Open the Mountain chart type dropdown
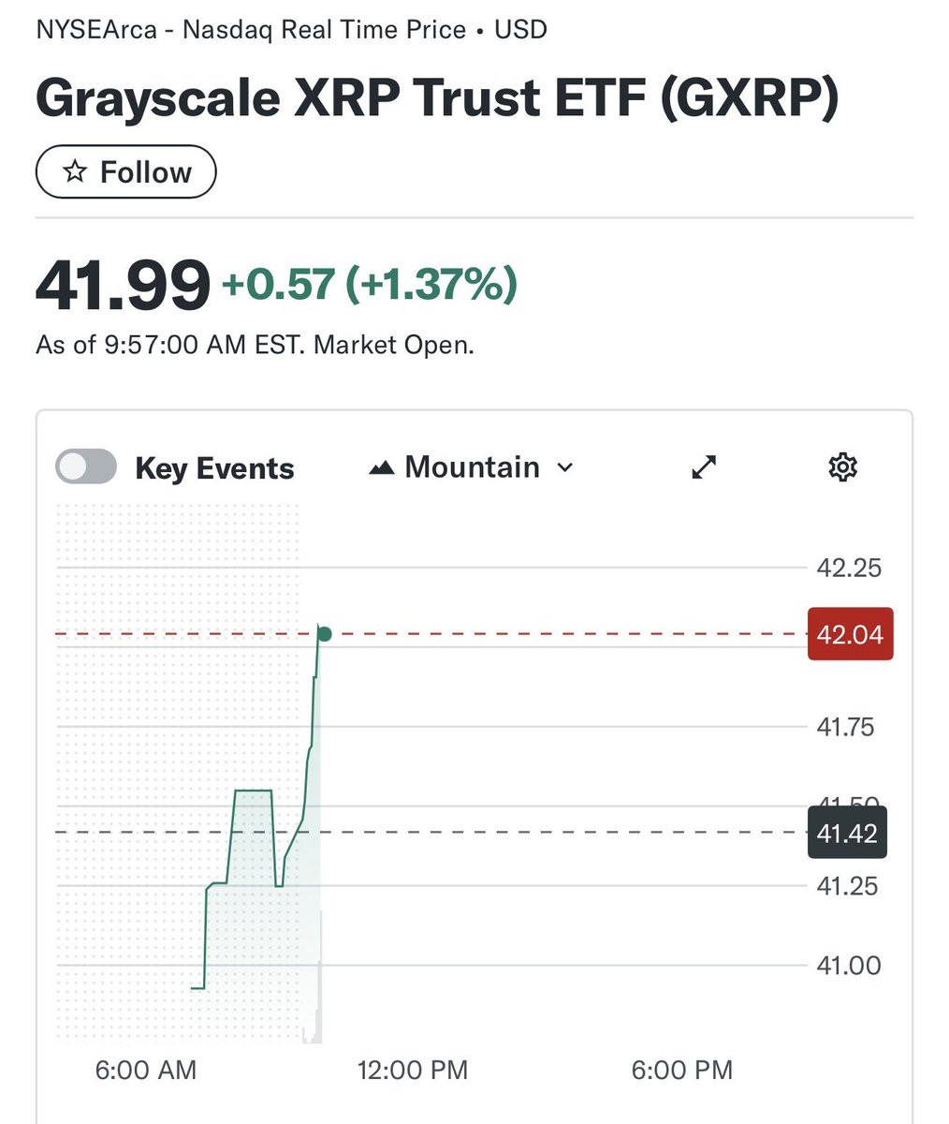Screen dimensions: 949x1124 [472, 467]
